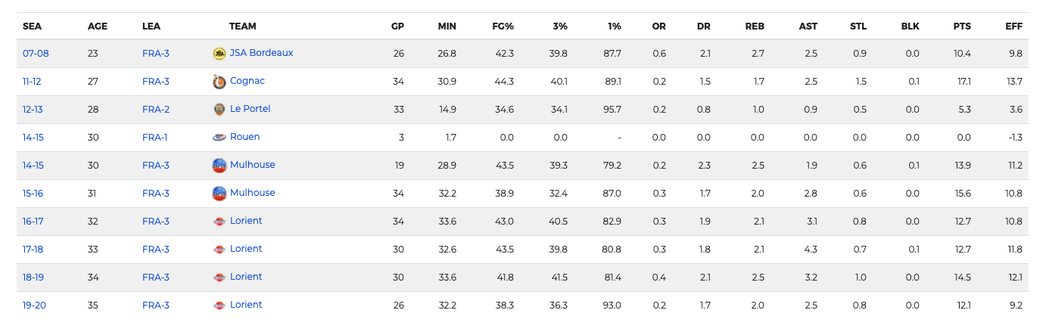This screenshot has height=332, width=1049.
Task: Click the JSA Bordeaux team logo icon
Action: (219, 54)
